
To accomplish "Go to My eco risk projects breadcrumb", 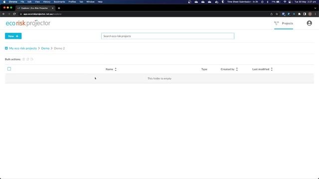I will pos(23,48).
